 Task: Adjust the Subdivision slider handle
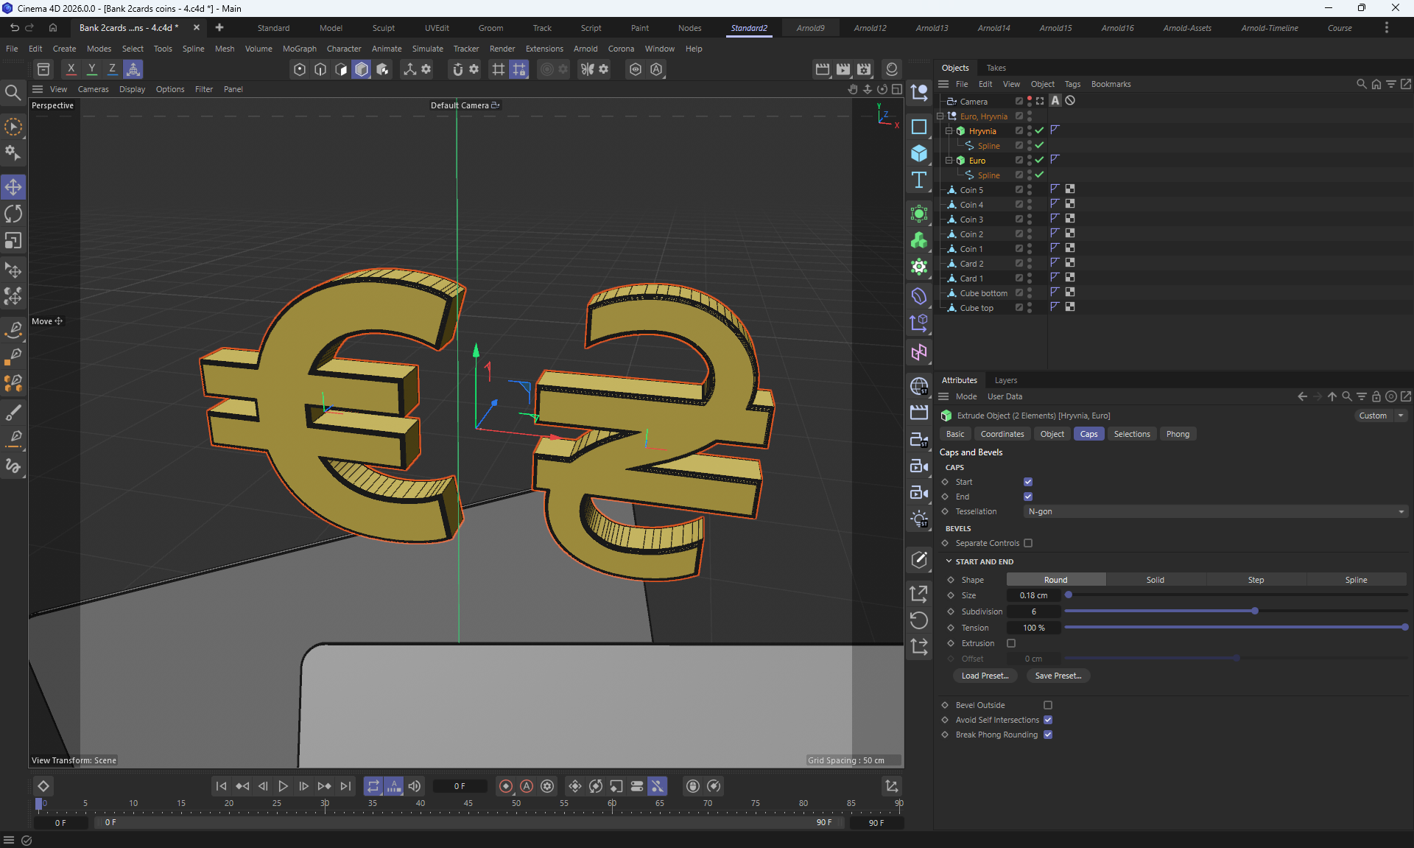[x=1255, y=611]
